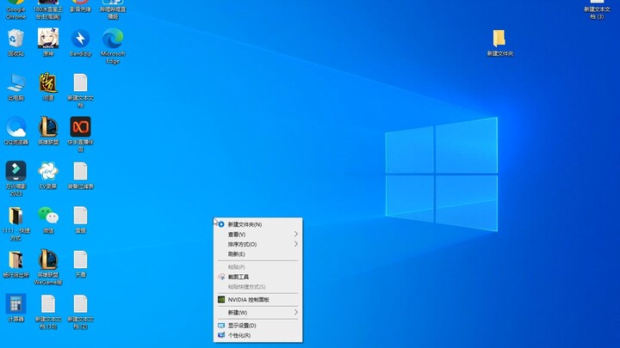Open the QQ Browser (QQ浏览器) icon

[x=15, y=131]
